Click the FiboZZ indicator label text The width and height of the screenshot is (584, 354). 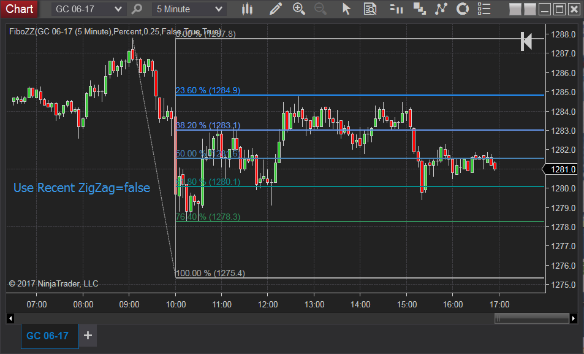point(115,32)
